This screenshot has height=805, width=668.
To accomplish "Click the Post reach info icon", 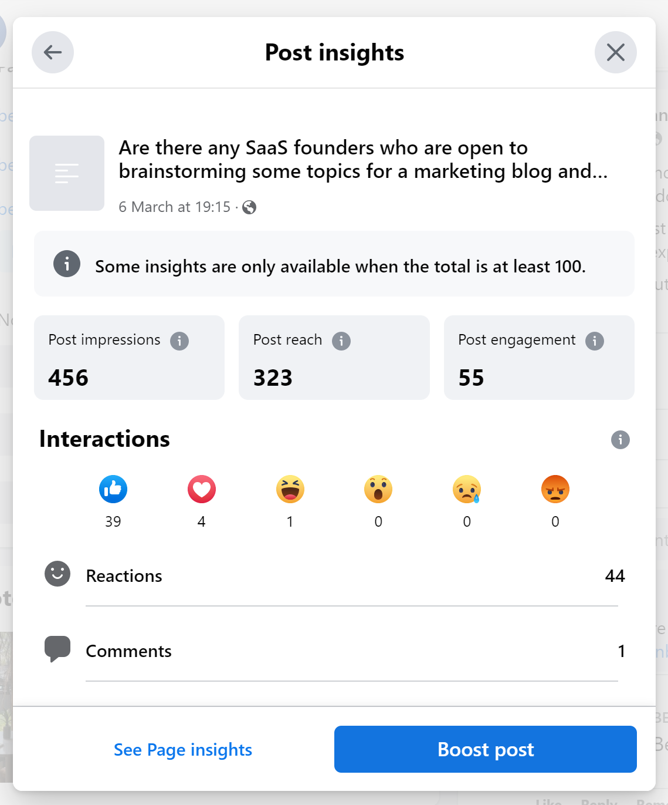I will point(341,341).
